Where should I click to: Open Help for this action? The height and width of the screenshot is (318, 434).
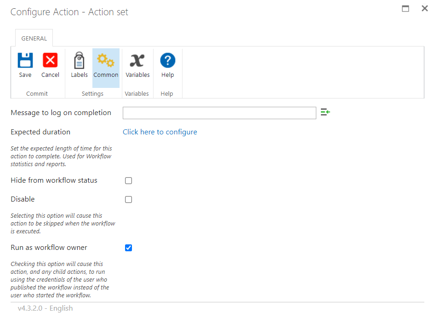click(x=167, y=65)
